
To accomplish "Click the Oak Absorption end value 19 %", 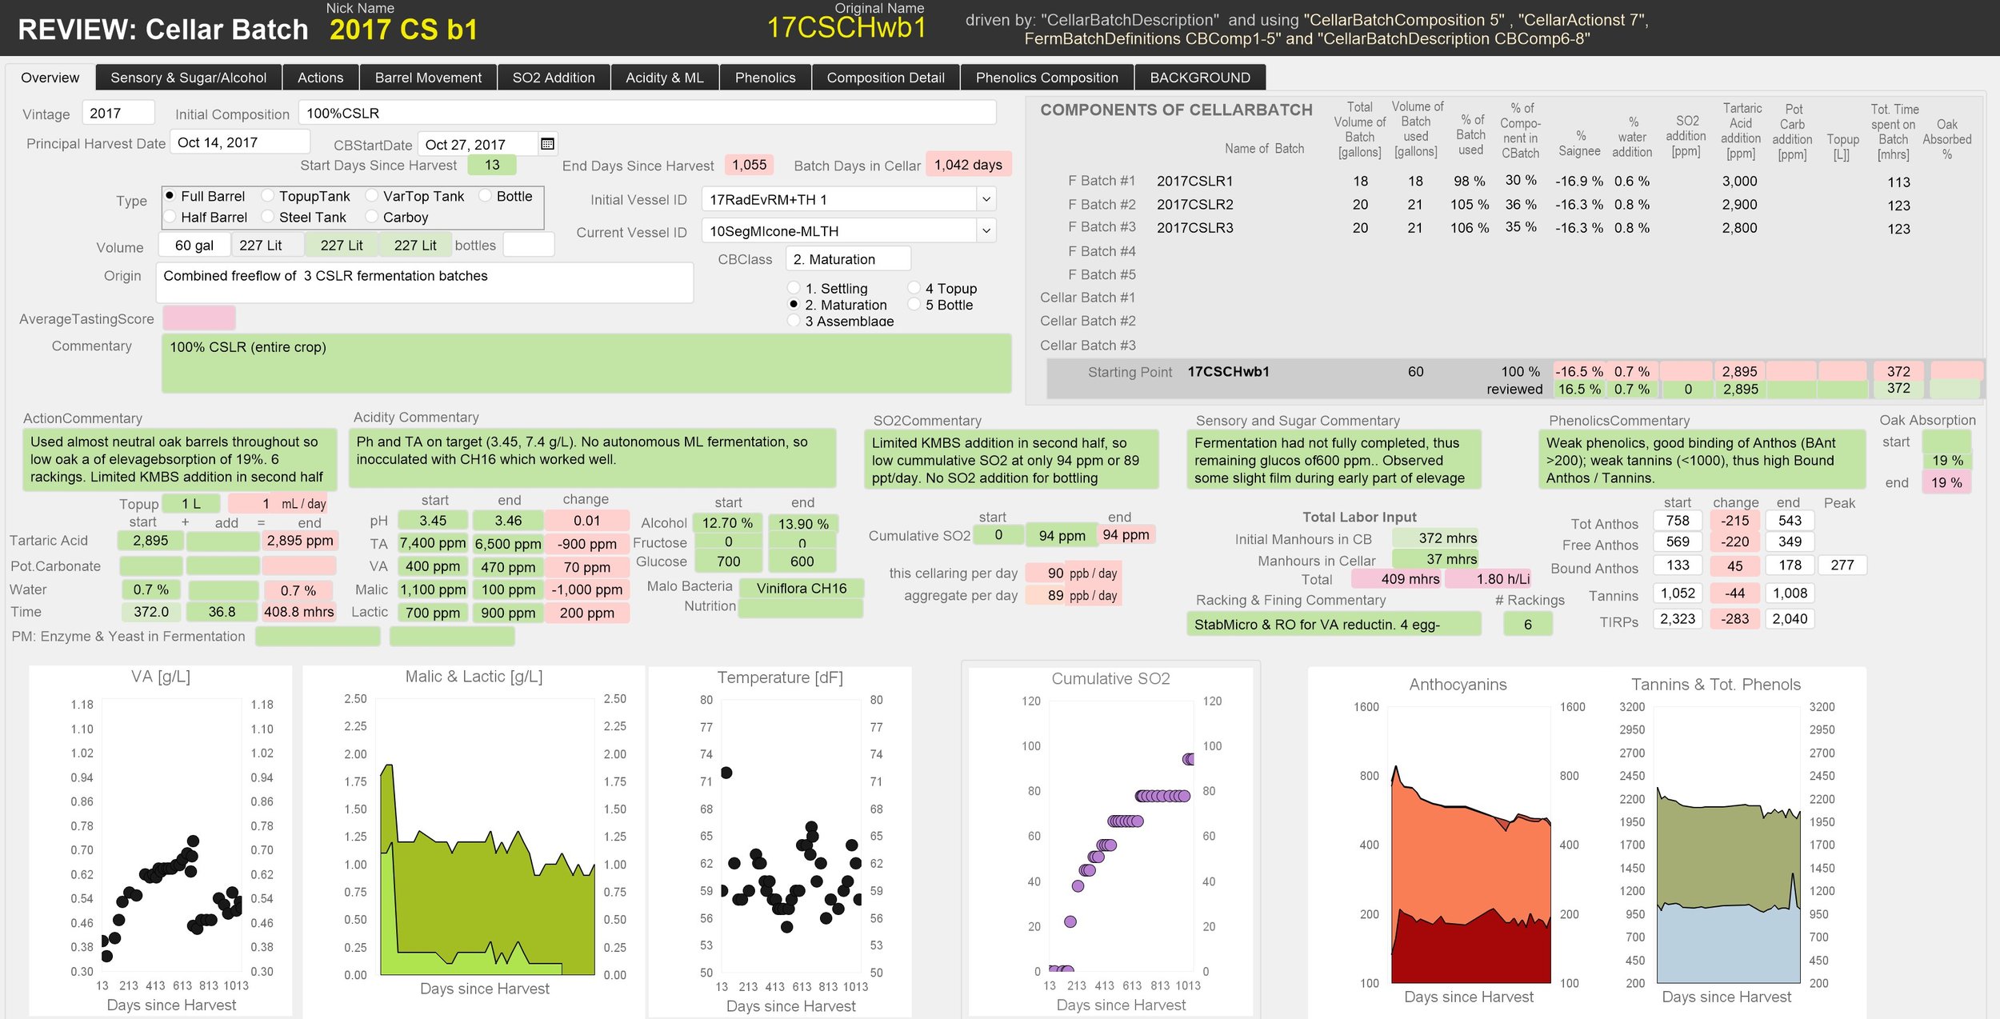I will pyautogui.click(x=1946, y=482).
